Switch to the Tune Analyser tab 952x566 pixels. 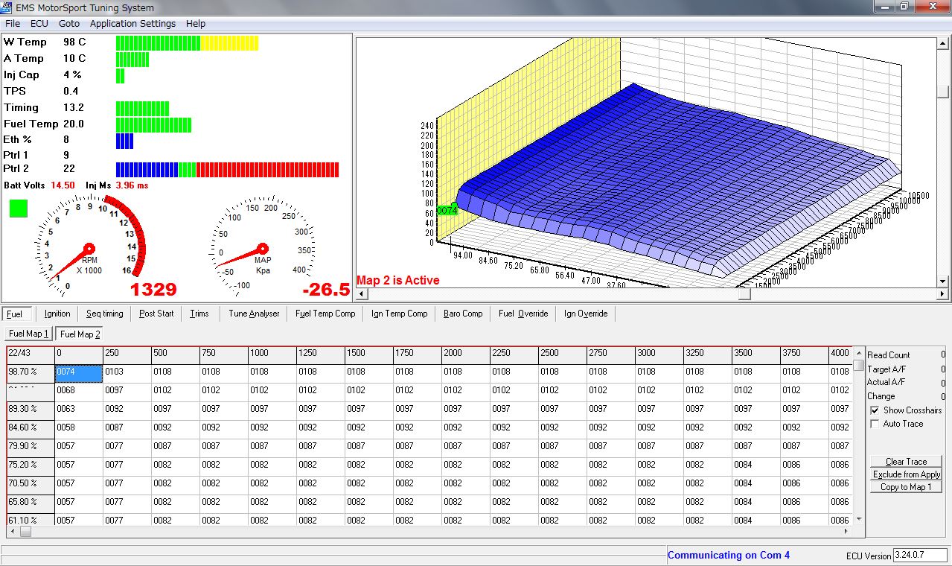[254, 314]
